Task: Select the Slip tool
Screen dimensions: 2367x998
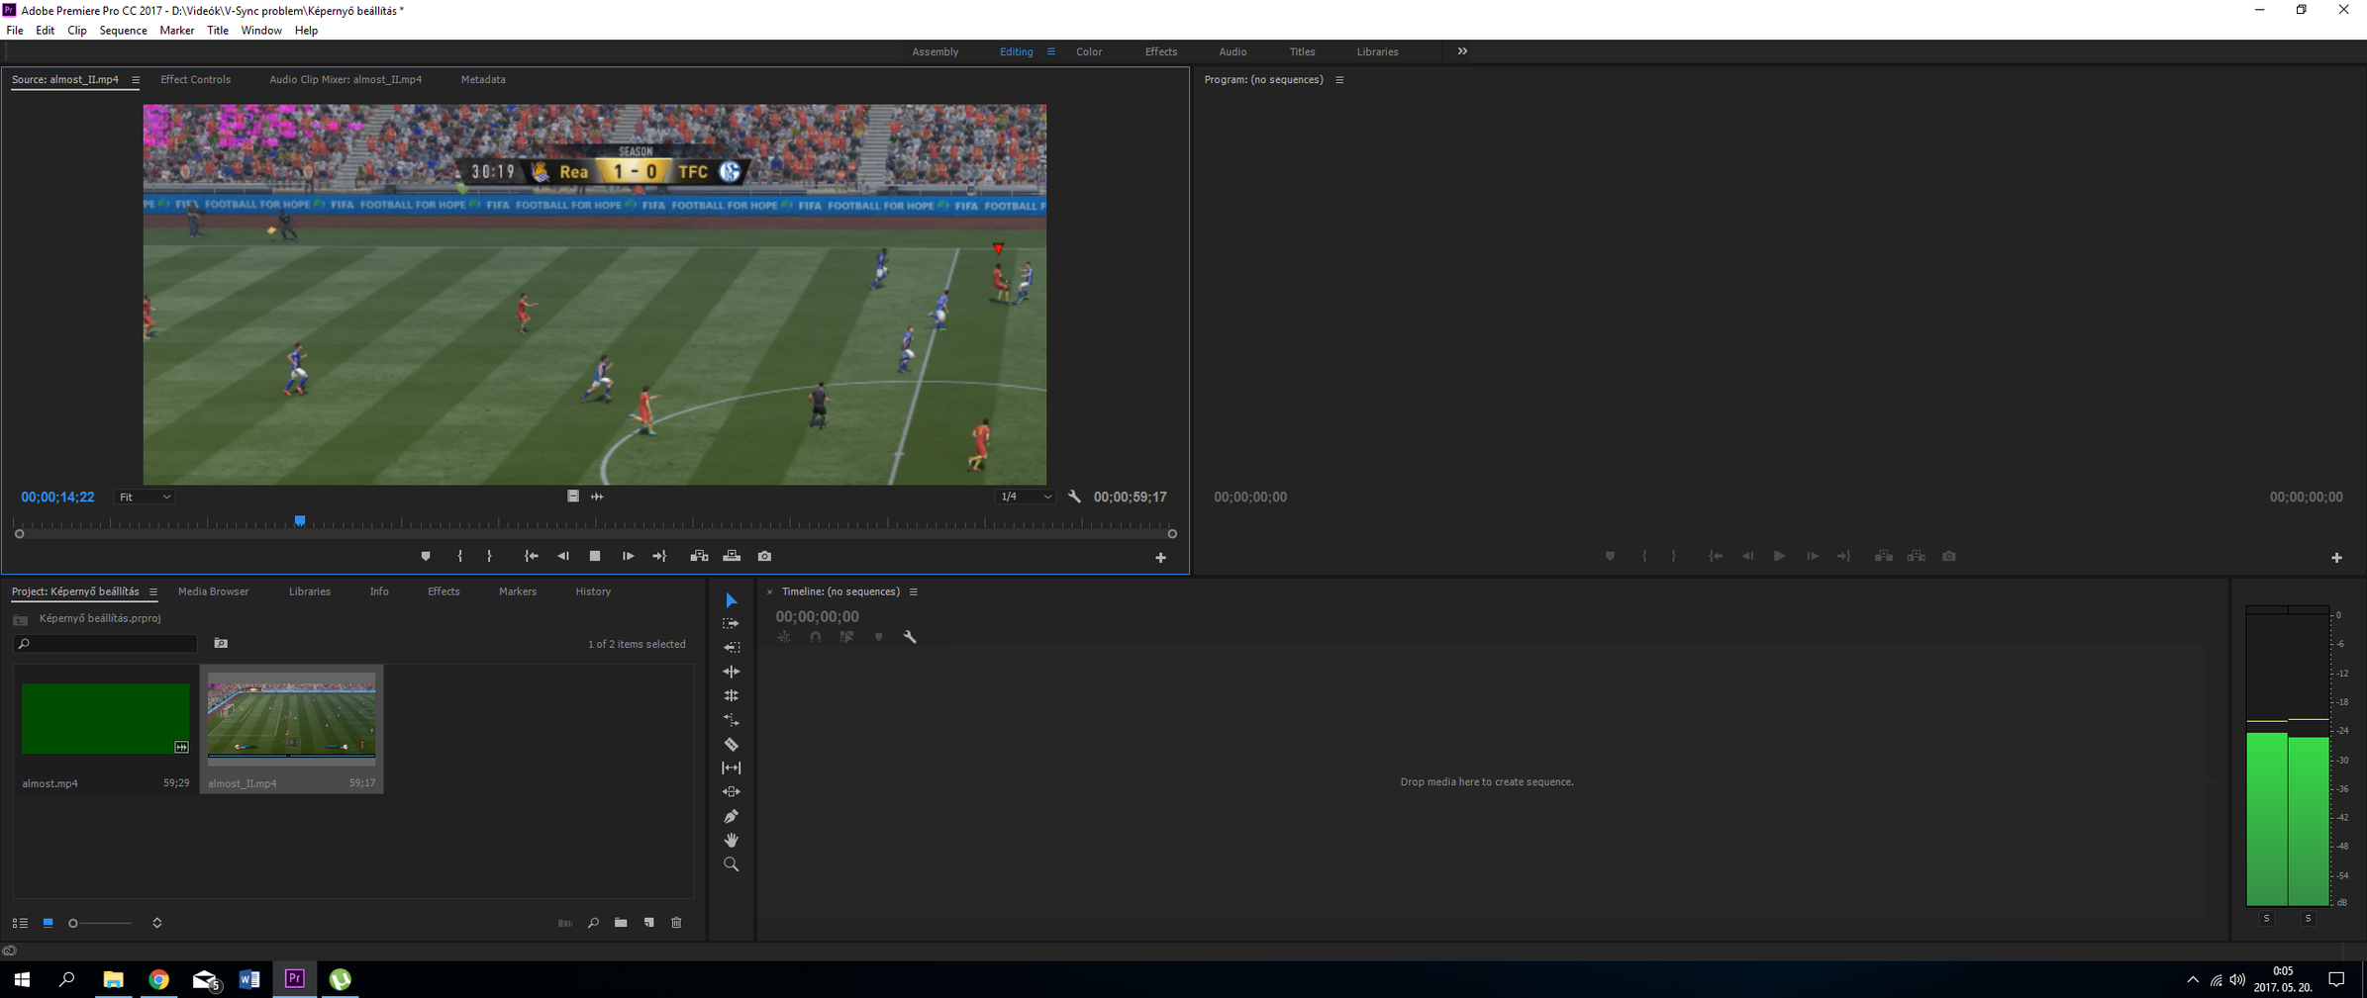Action: (731, 768)
